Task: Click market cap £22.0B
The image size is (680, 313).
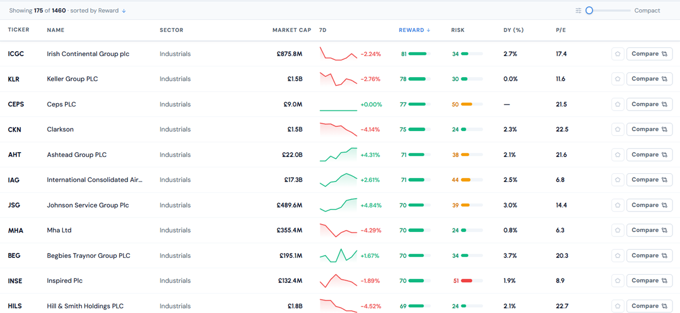Action: point(292,155)
